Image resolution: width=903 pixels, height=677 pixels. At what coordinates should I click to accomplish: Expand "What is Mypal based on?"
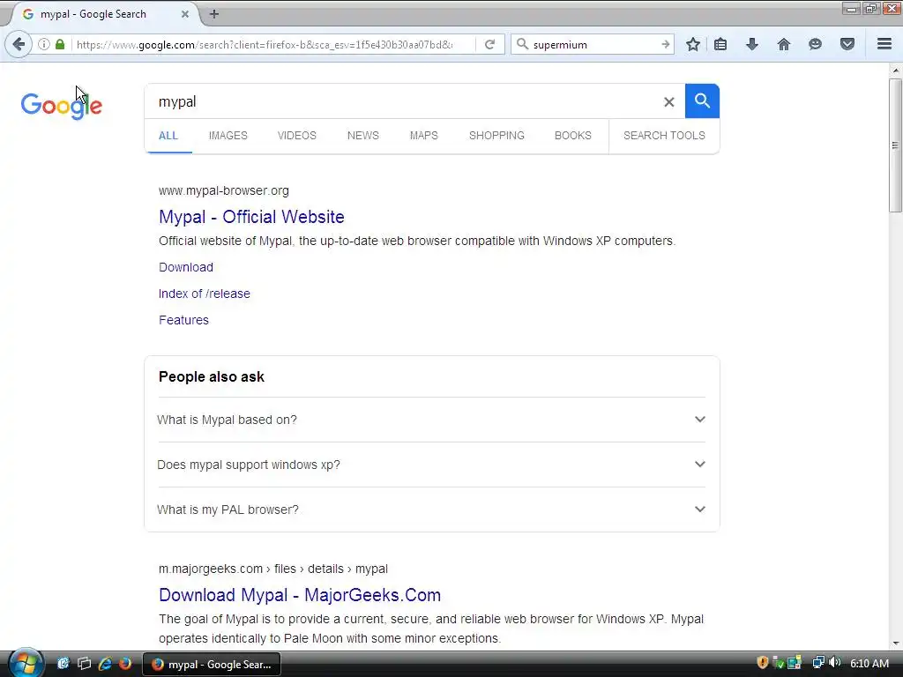pyautogui.click(x=431, y=420)
